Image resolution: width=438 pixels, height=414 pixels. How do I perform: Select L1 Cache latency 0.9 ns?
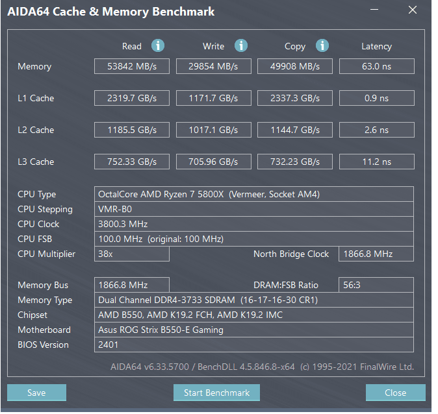[377, 98]
